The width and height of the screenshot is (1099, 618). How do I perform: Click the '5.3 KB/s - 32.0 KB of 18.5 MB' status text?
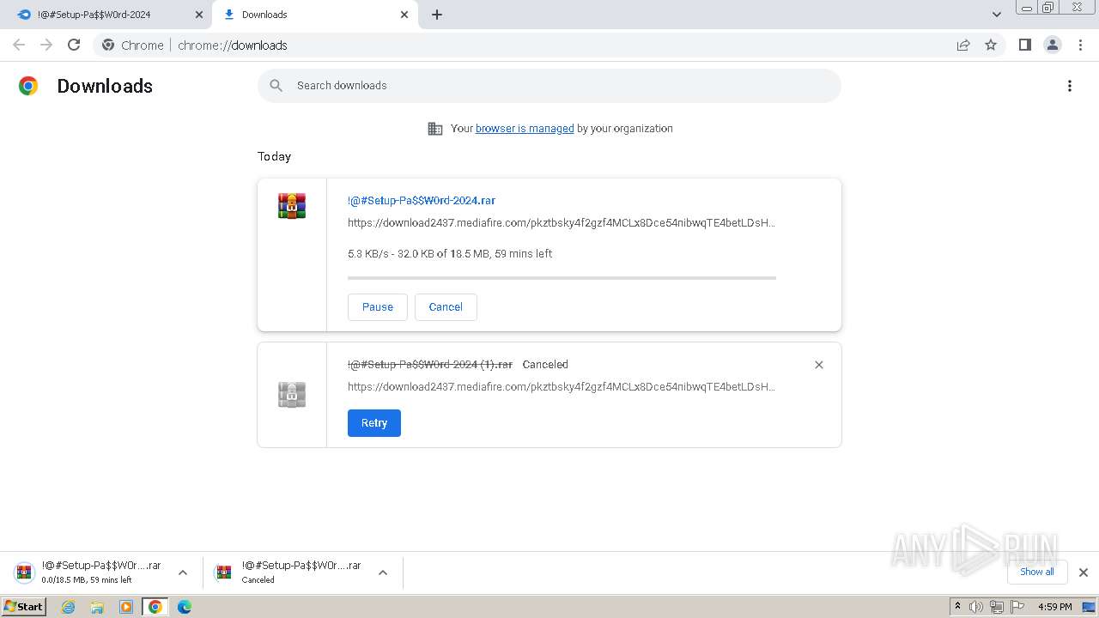[x=450, y=254]
